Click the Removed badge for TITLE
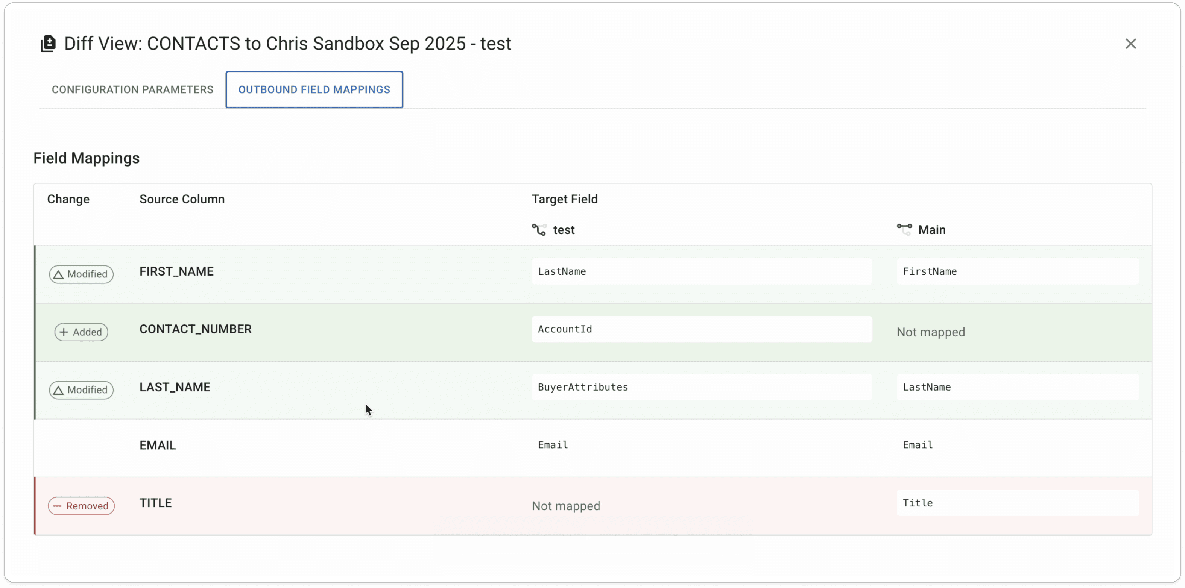The width and height of the screenshot is (1185, 588). click(x=81, y=506)
